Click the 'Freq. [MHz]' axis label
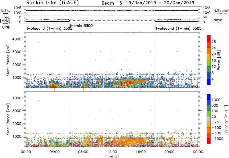 (5, 19)
